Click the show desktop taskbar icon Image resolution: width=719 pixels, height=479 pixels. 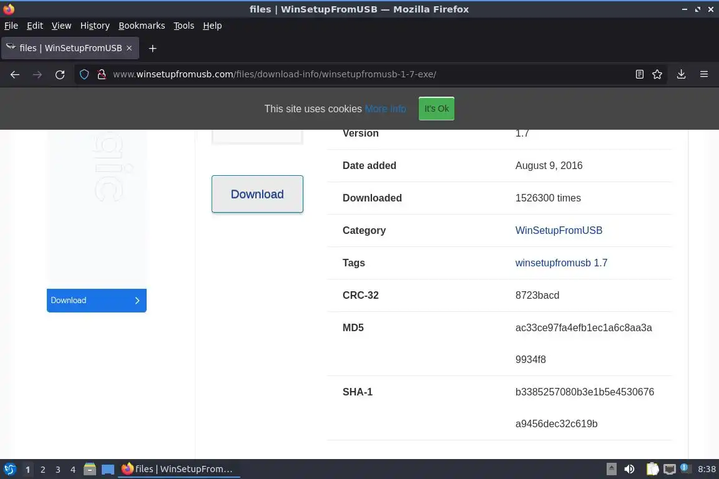(x=108, y=470)
